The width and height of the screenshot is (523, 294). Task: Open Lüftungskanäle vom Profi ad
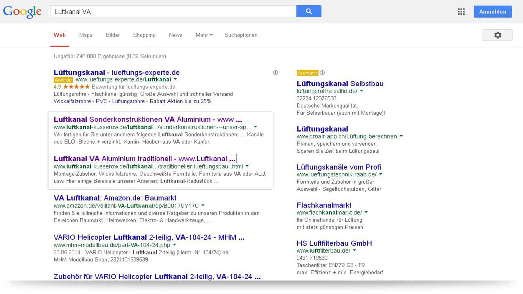[339, 167]
